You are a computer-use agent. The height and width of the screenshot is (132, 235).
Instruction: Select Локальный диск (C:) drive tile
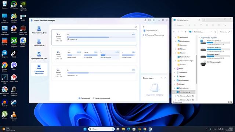pos(215,43)
